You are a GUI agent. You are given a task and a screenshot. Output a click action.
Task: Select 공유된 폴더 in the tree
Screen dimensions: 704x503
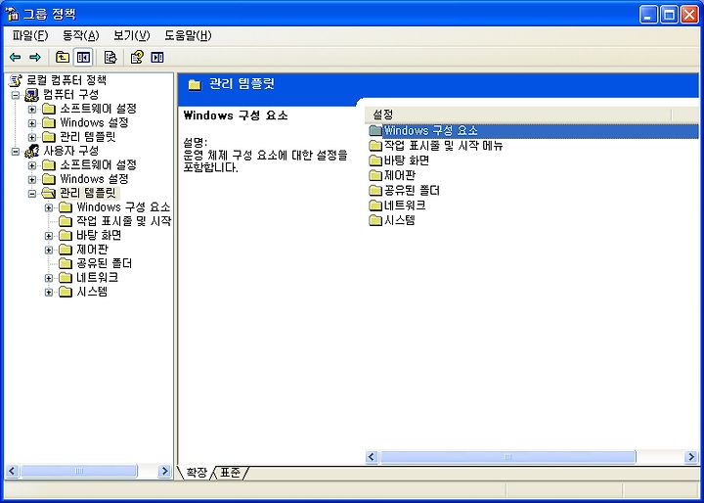(105, 263)
